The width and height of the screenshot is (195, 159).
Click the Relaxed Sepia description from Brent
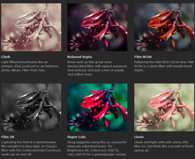[97, 68]
